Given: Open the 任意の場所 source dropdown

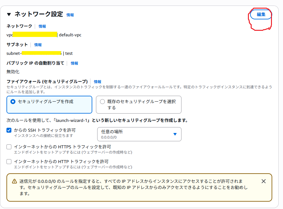Looking at the screenshot, I should tap(139, 134).
